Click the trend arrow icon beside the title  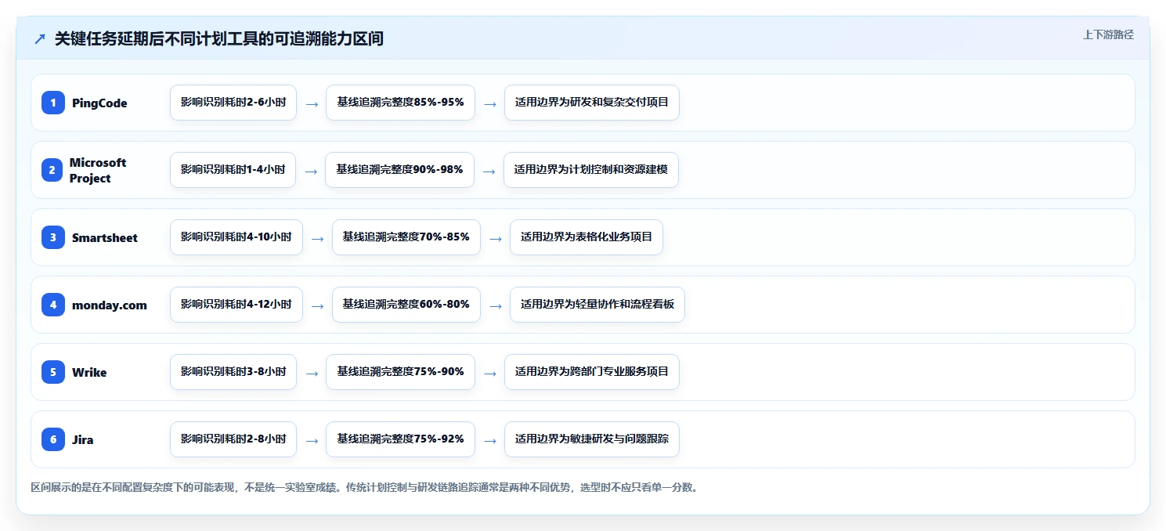coord(40,39)
